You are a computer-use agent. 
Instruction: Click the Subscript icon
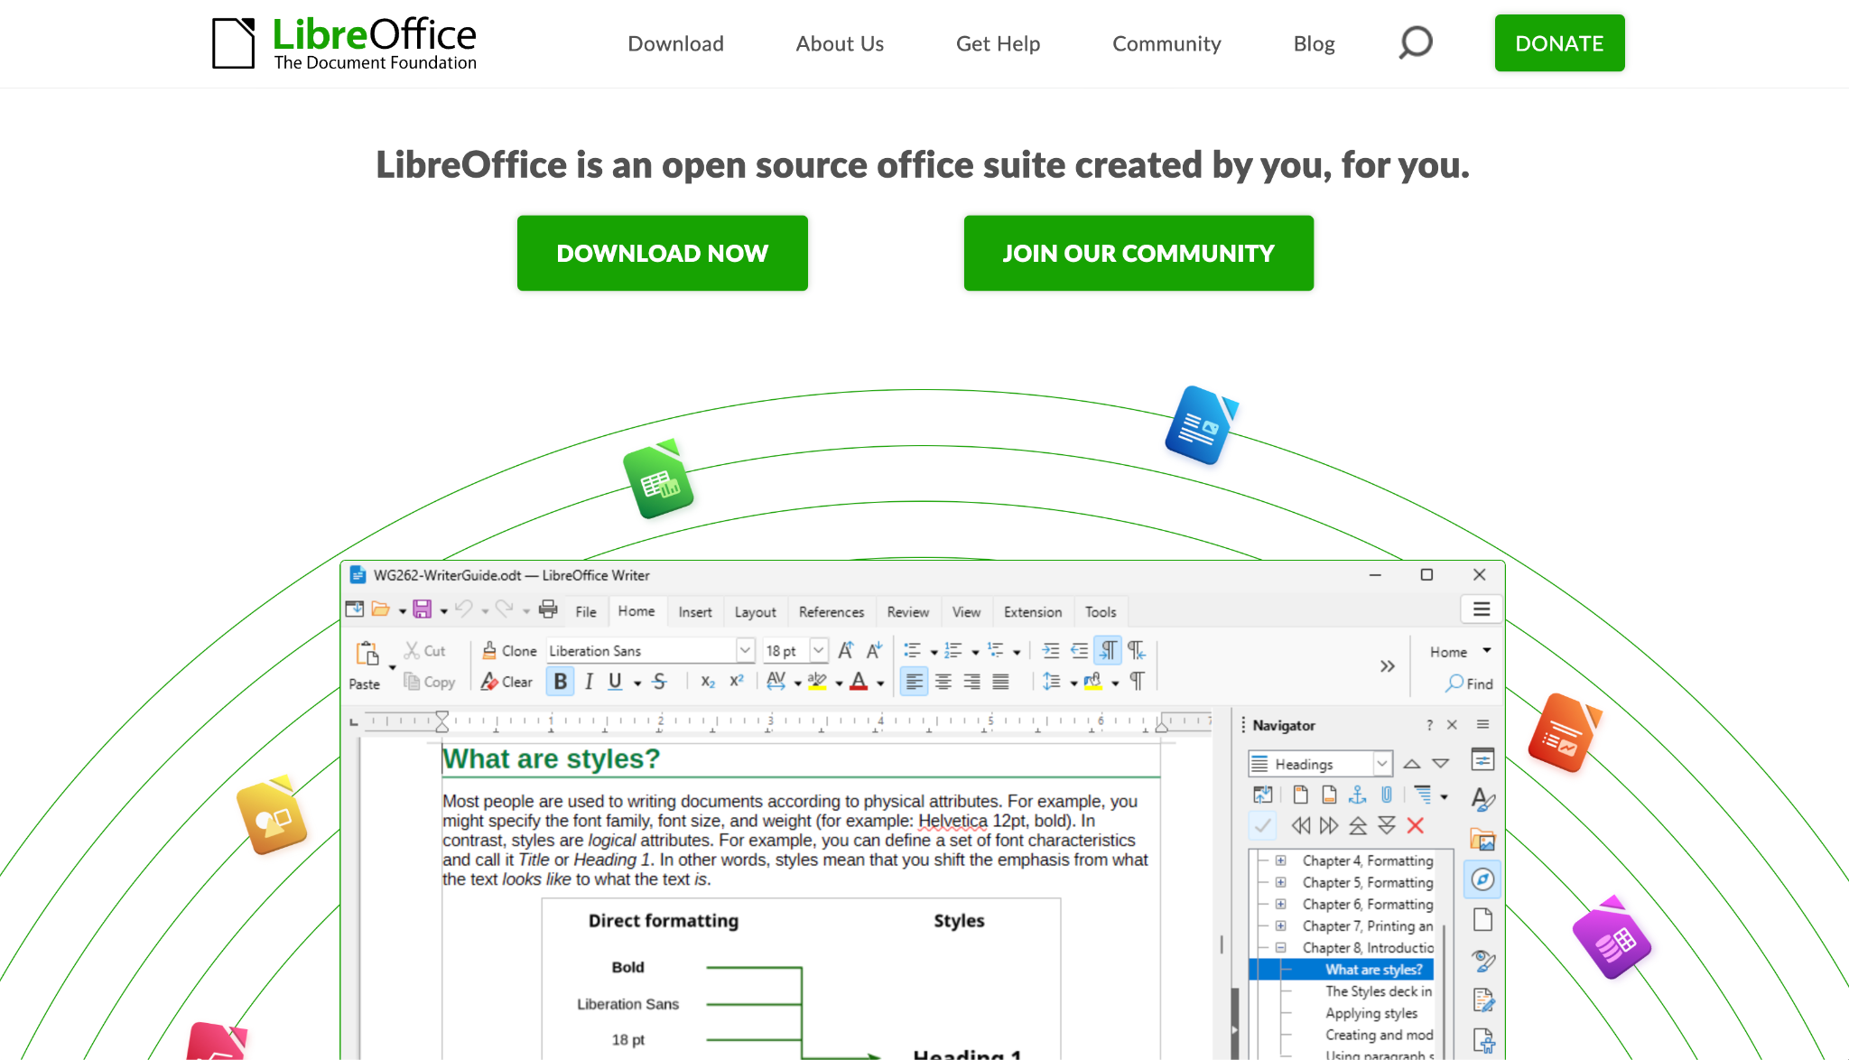[x=708, y=682]
